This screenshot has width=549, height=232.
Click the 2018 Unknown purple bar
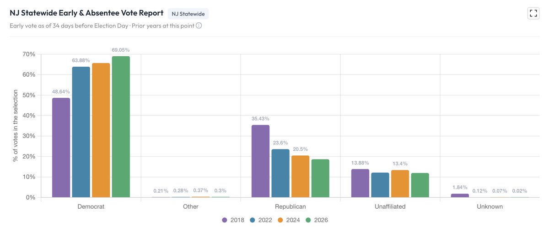click(460, 195)
